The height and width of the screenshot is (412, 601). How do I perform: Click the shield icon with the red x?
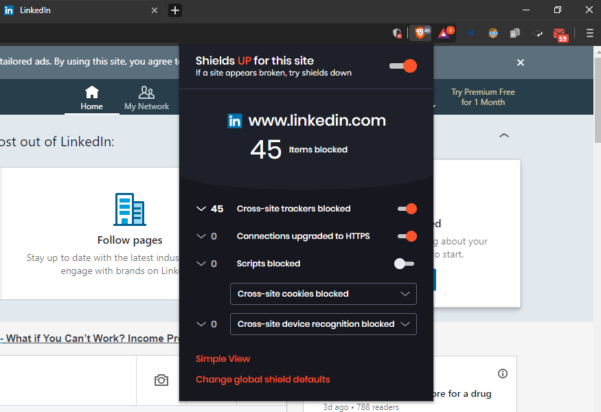click(x=397, y=34)
